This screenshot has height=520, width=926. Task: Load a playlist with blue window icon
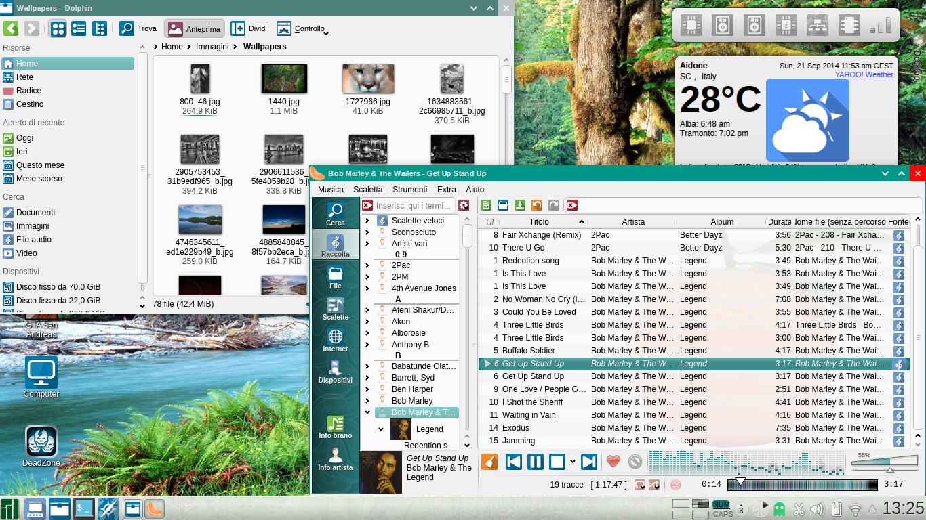[503, 205]
